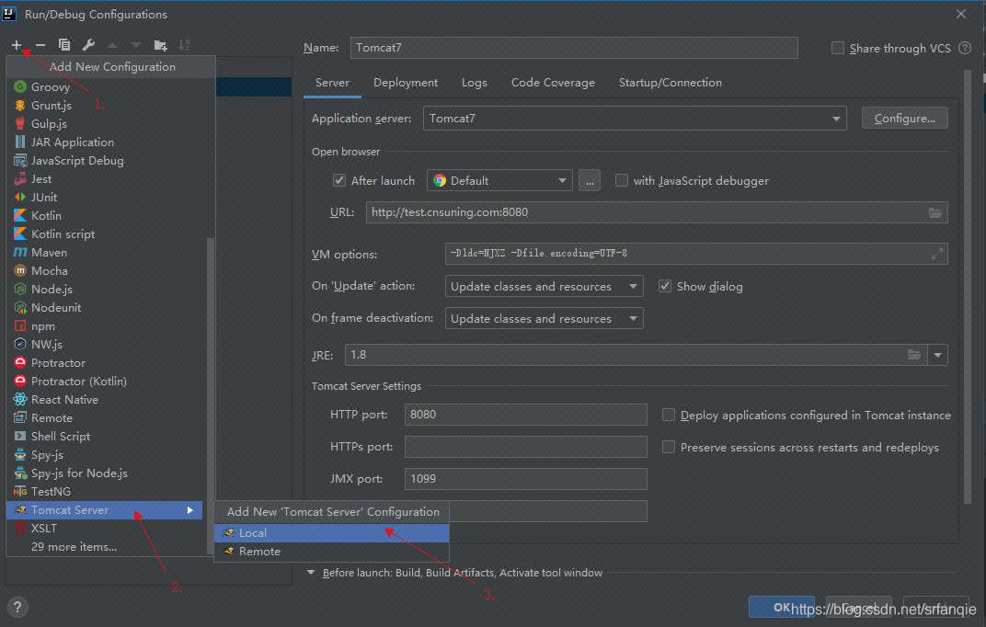Check Deploy applications configured in Tomcat instance
The image size is (986, 627).
click(669, 415)
